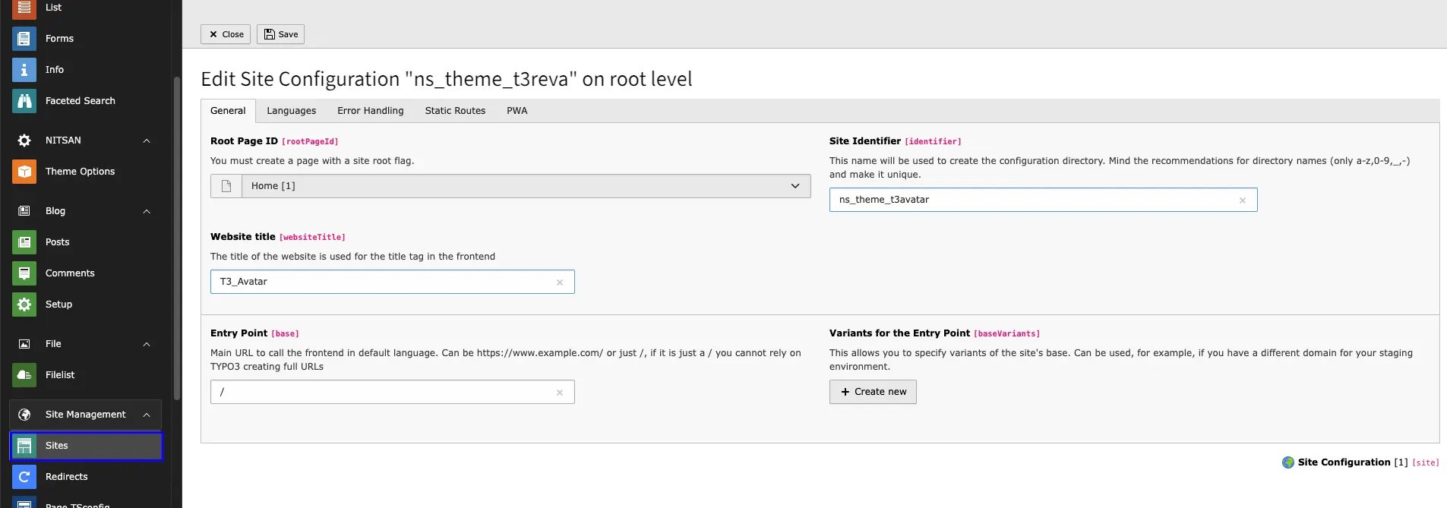The width and height of the screenshot is (1447, 508).
Task: Switch to the Static Routes tab
Action: pyautogui.click(x=455, y=111)
